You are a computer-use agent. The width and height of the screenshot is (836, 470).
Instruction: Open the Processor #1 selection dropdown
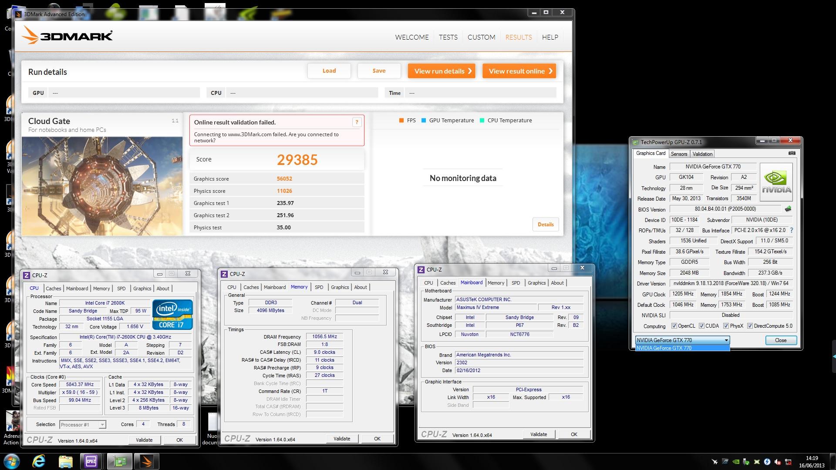(x=83, y=425)
